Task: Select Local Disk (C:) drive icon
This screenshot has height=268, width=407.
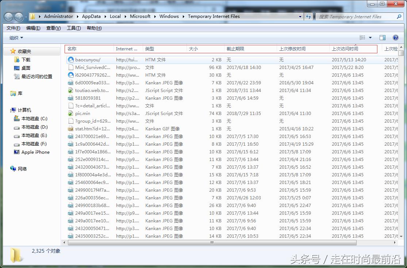Action: tap(16, 119)
